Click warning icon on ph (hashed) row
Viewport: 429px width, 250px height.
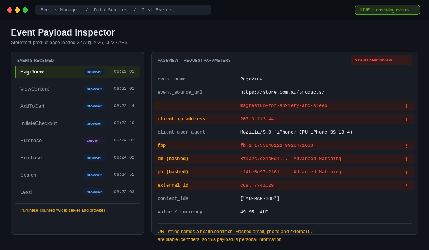406,172
